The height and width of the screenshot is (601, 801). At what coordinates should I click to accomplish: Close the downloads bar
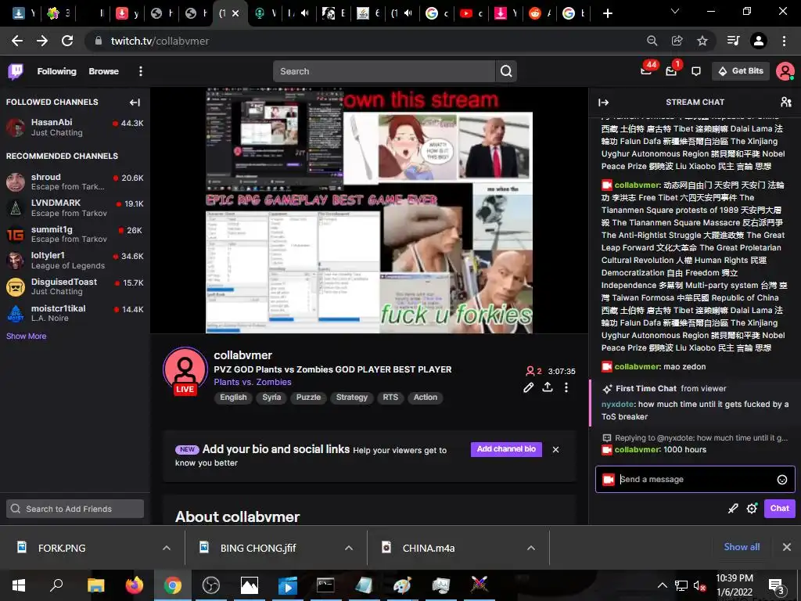tap(787, 547)
